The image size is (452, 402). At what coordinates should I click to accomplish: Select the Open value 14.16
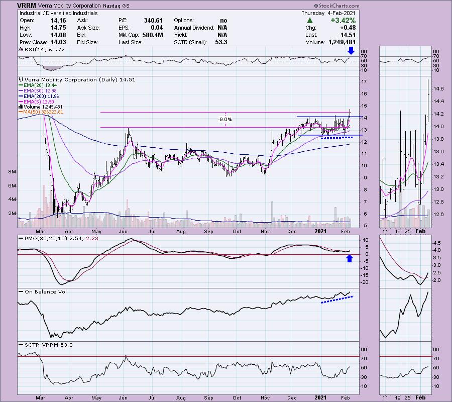click(x=58, y=21)
